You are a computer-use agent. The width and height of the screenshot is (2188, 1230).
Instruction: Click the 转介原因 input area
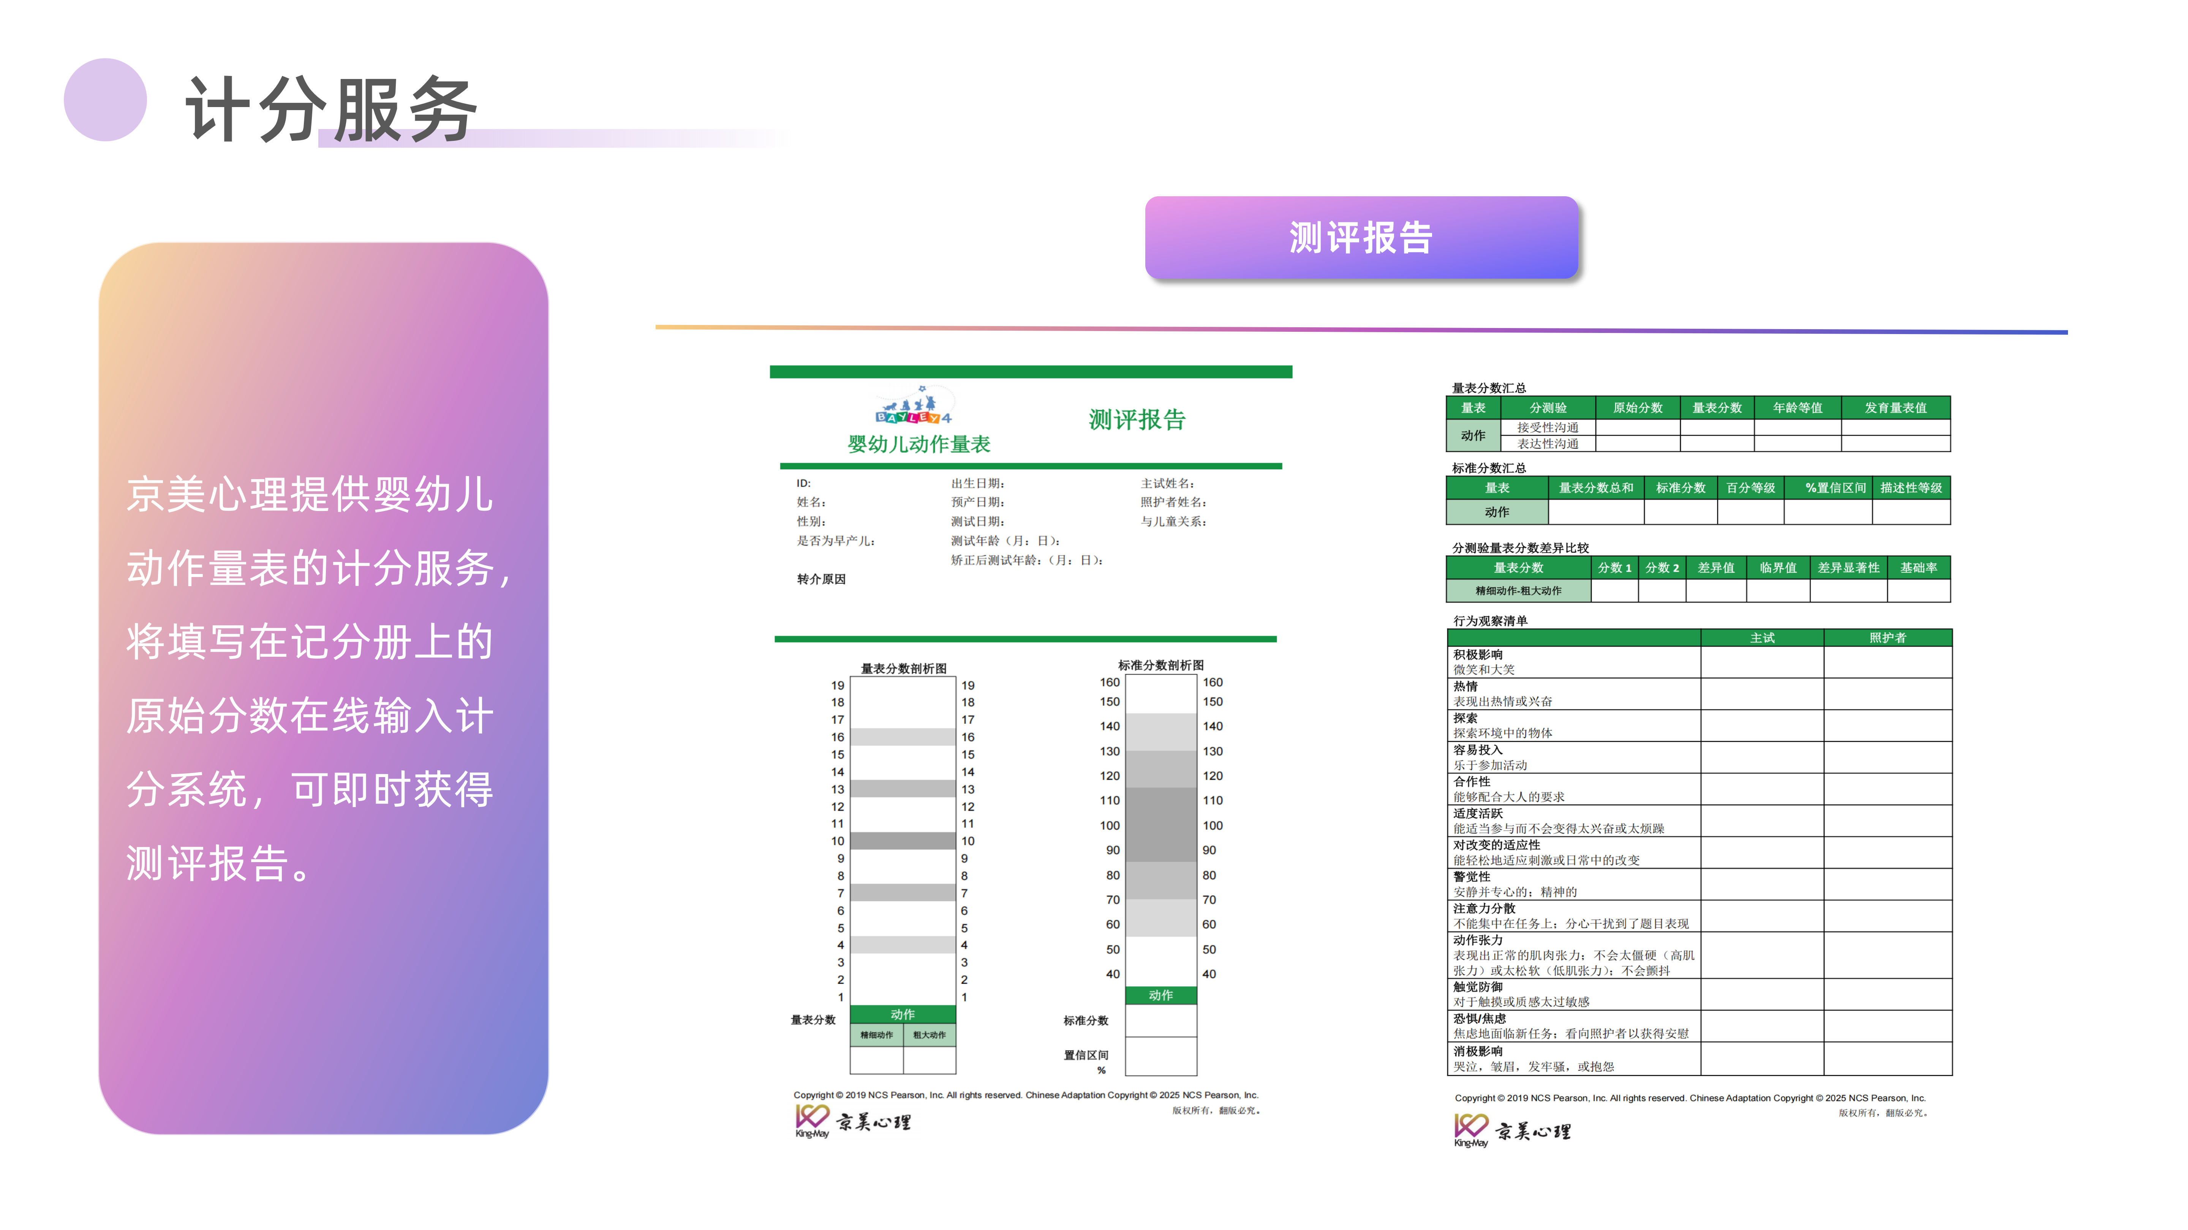(822, 580)
